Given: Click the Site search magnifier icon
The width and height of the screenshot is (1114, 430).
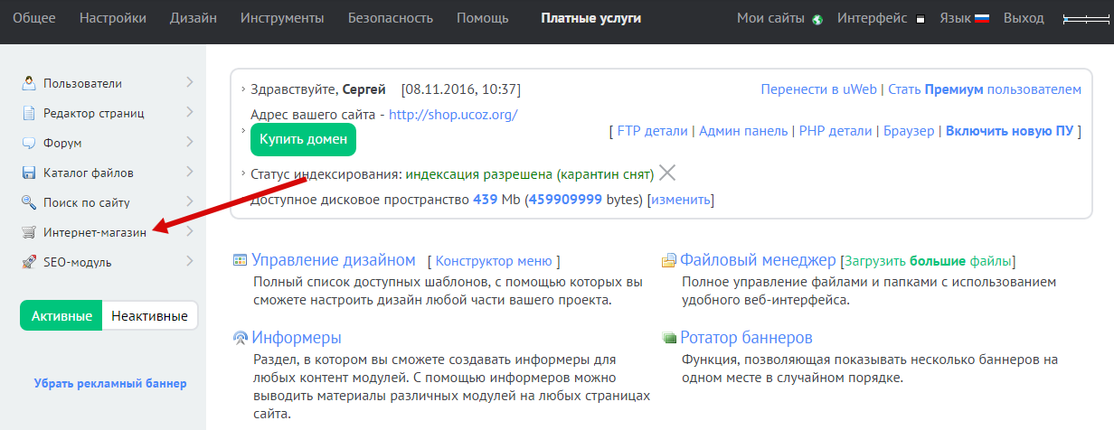Looking at the screenshot, I should pos(29,202).
